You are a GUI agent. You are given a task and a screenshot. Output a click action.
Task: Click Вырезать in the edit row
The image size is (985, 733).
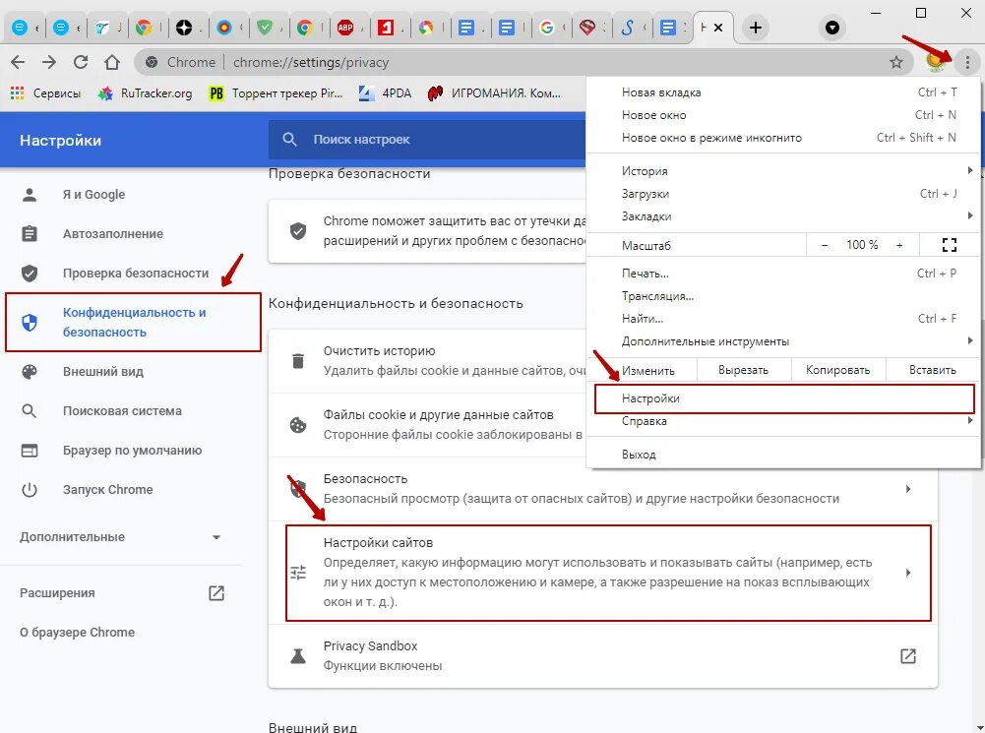tap(743, 370)
